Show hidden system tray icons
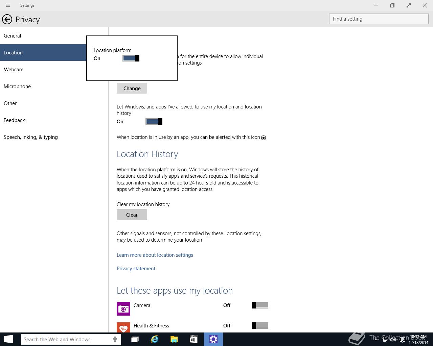Image resolution: width=433 pixels, height=346 pixels. (376, 339)
